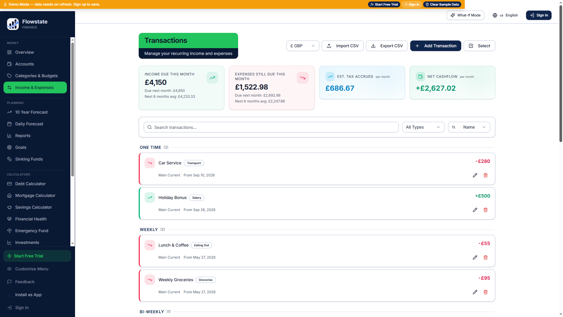Click Export CSV button
This screenshot has width=563, height=317.
(x=387, y=46)
